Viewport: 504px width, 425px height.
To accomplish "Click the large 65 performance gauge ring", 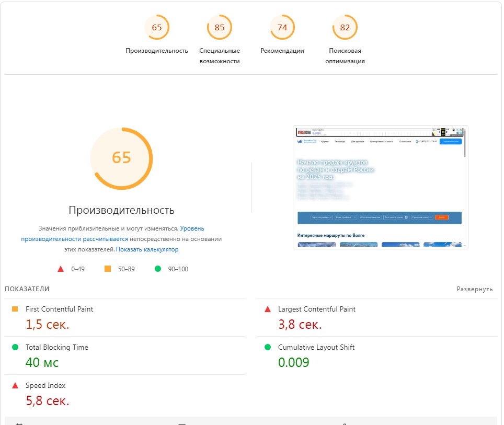I will pyautogui.click(x=121, y=158).
